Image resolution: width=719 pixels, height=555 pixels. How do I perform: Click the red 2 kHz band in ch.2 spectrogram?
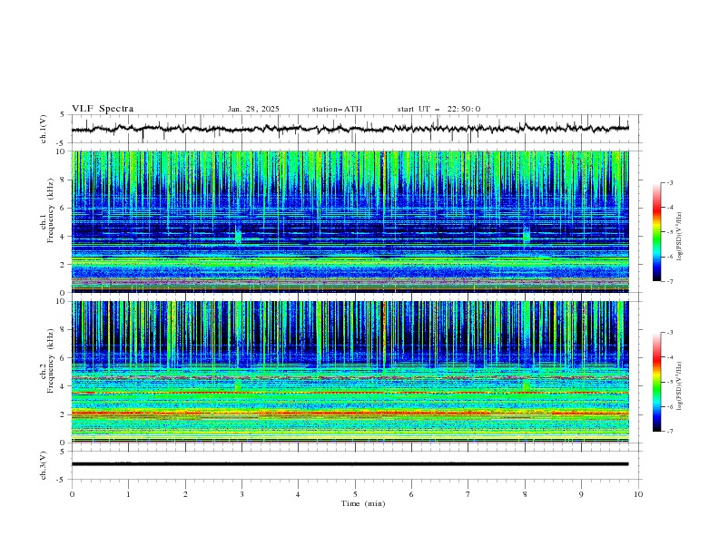pos(350,414)
